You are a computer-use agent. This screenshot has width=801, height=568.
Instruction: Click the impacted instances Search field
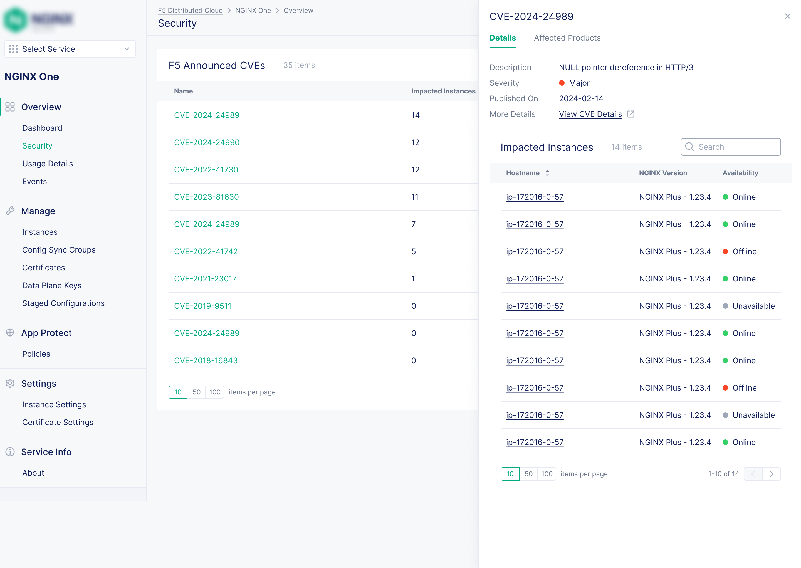click(731, 147)
